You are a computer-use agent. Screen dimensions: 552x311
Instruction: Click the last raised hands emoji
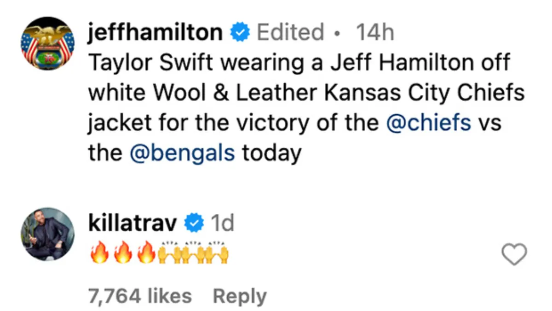pyautogui.click(x=216, y=252)
